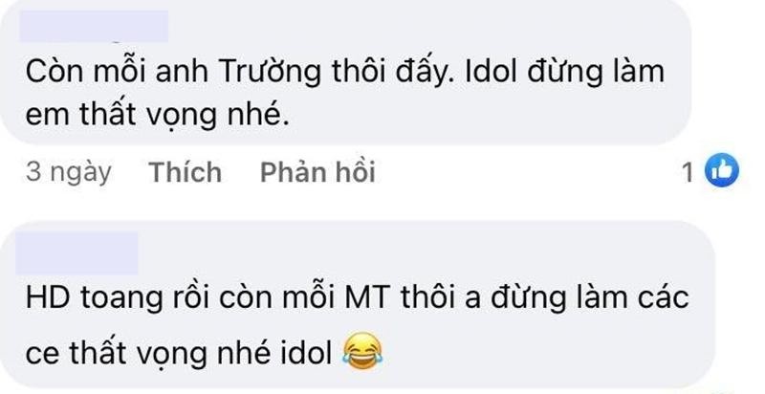
Task: Click Phản hồi to reply to comment
Action: pos(317,173)
